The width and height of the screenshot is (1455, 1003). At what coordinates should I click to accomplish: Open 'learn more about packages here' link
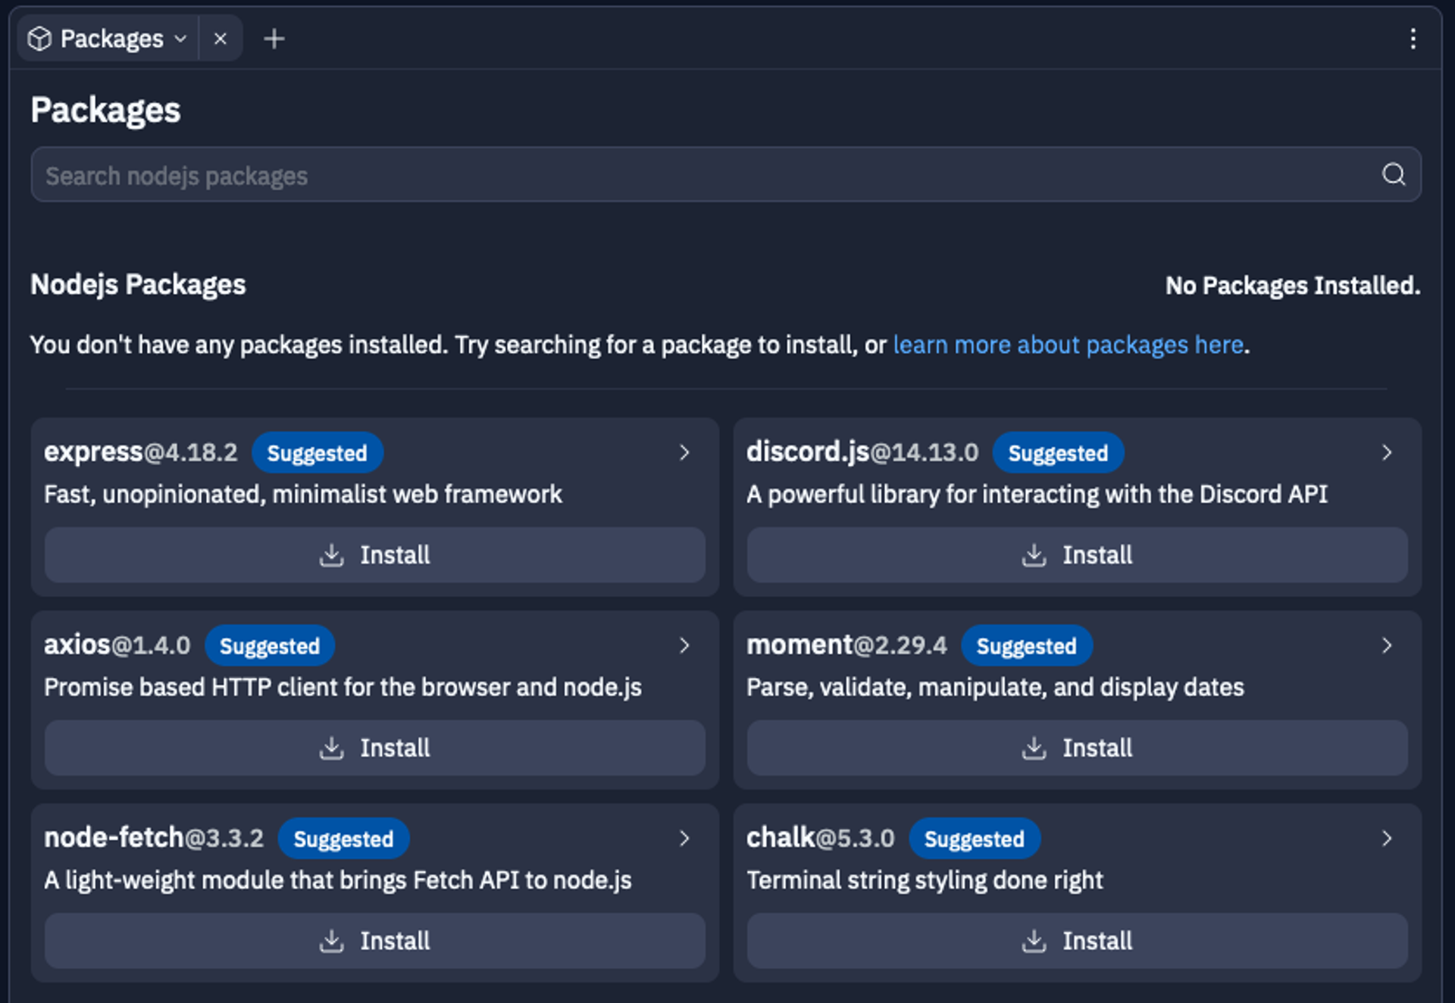tap(1068, 345)
